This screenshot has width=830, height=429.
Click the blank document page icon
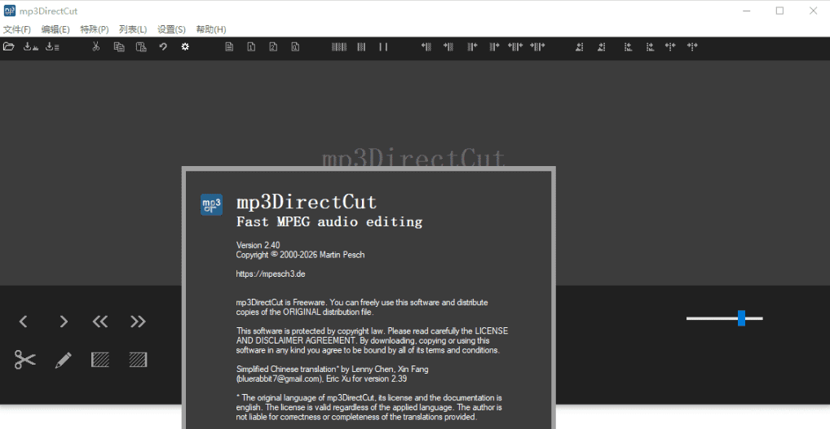tap(228, 46)
